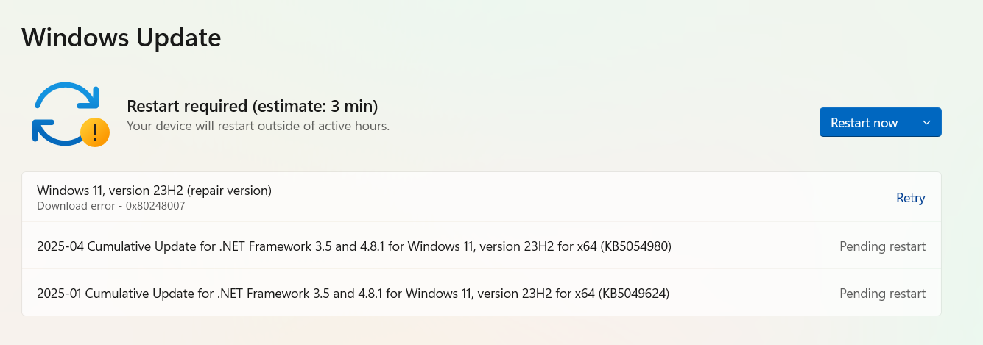
Task: Click the Restart required status heading
Action: pyautogui.click(x=253, y=106)
